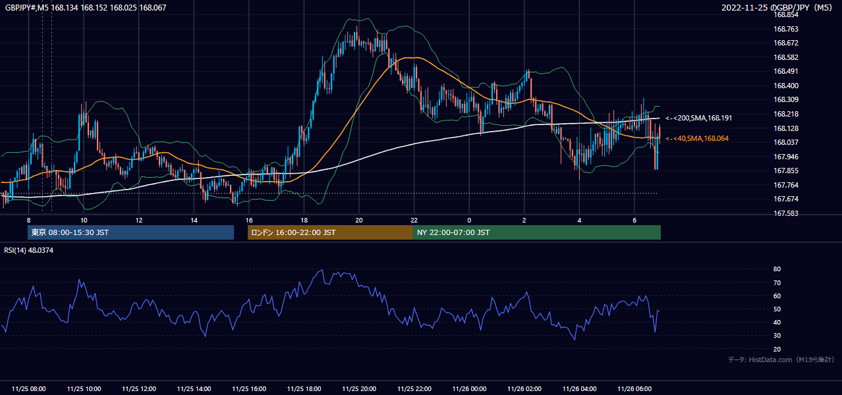The image size is (842, 395).
Task: Open the HistData.com data source credit
Action: point(781,359)
